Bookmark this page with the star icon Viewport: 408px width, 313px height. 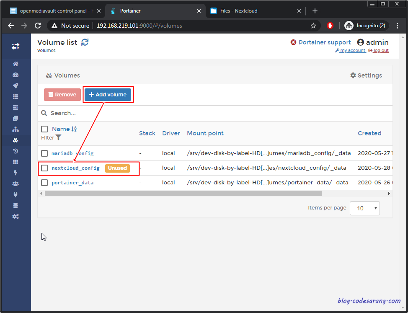313,26
